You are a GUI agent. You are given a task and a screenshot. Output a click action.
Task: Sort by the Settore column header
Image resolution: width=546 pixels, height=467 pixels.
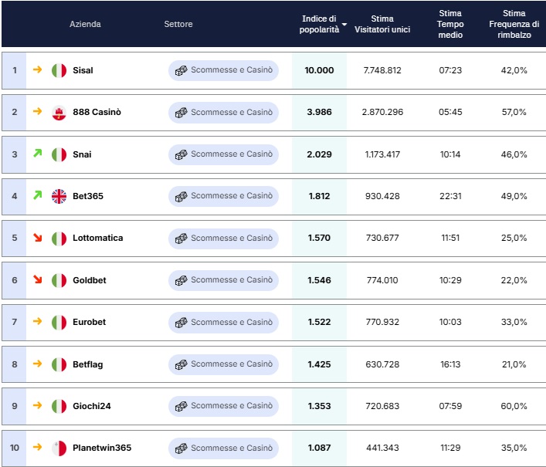tap(178, 24)
